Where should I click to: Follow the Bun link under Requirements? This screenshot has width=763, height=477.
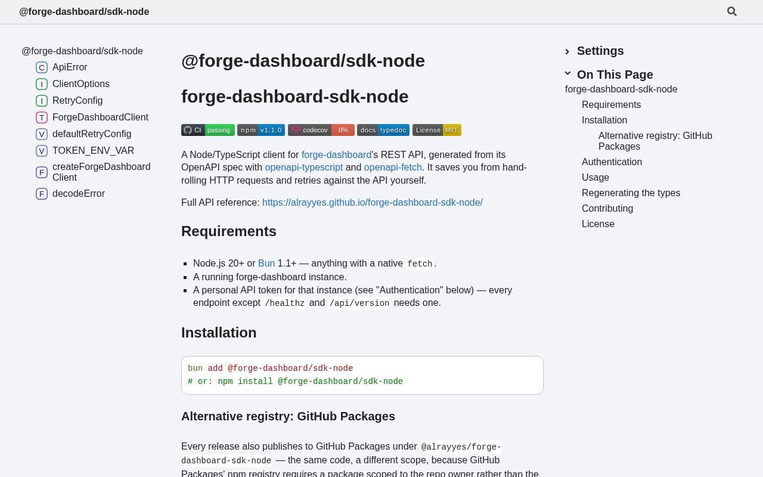click(266, 264)
